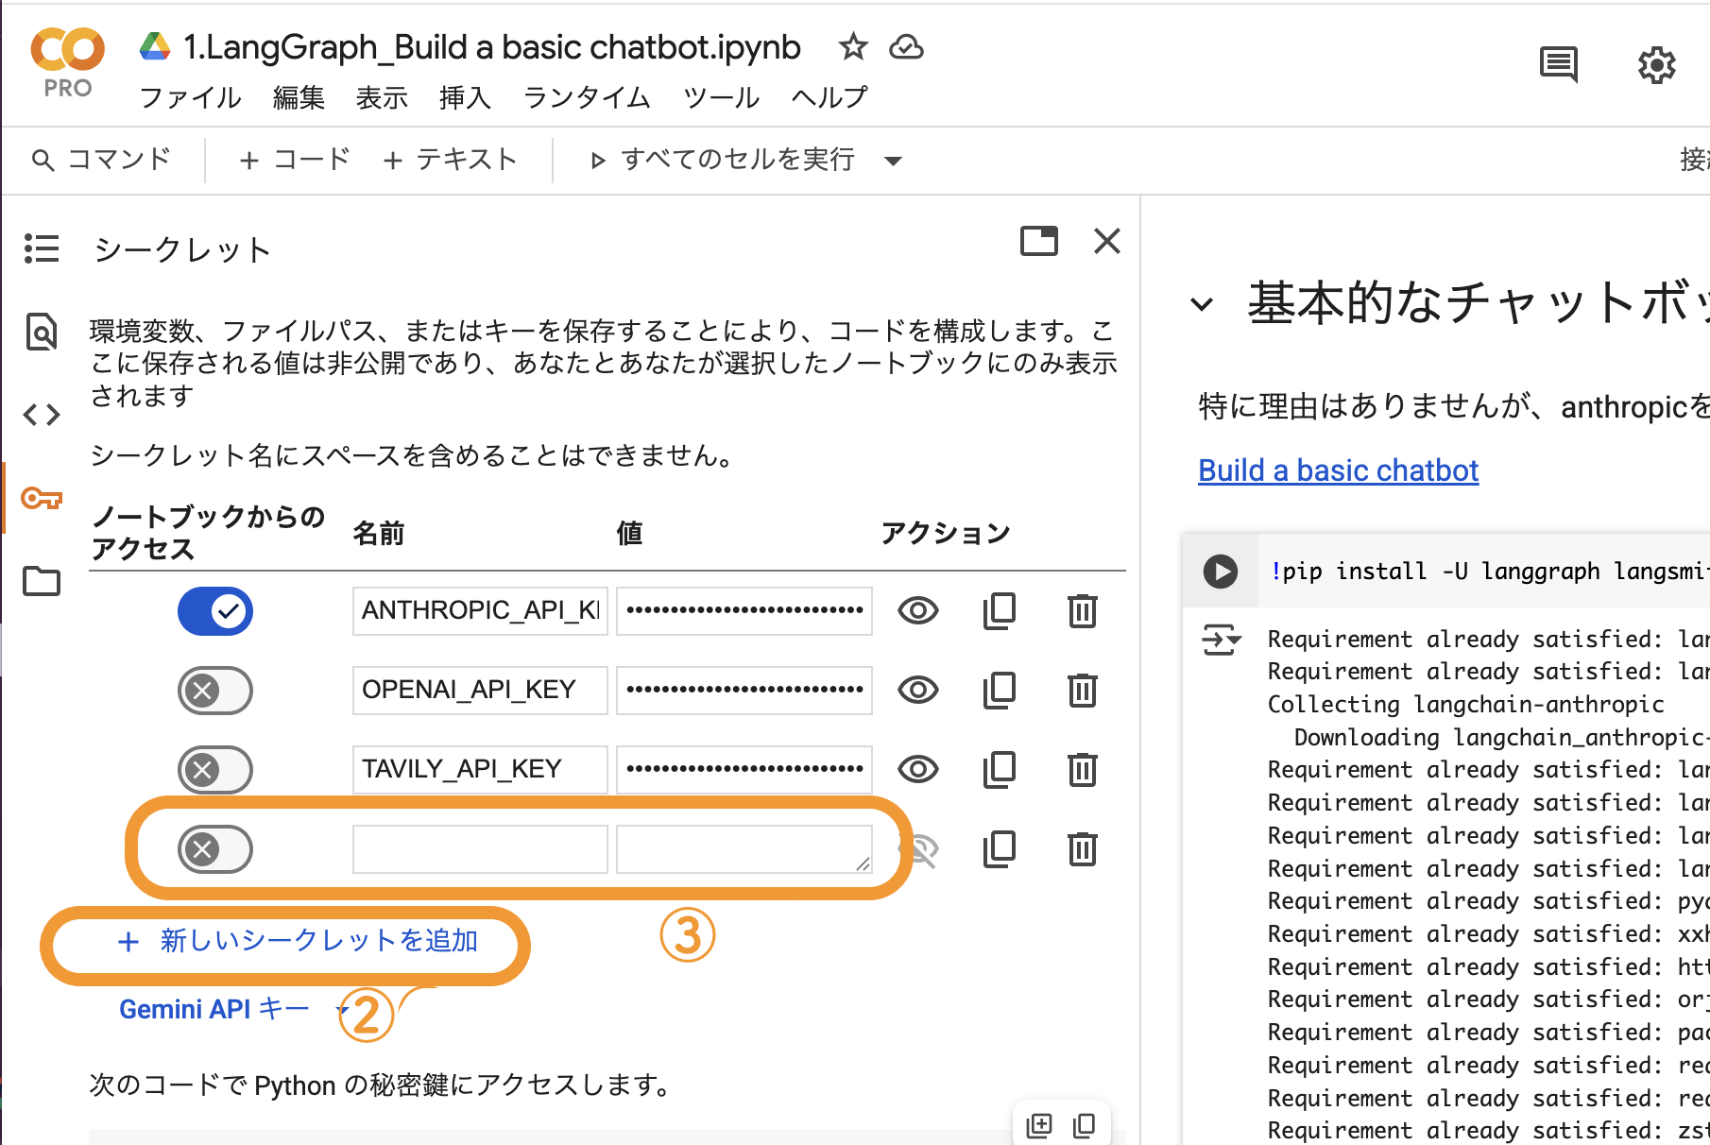This screenshot has height=1145, width=1710.
Task: Click the OPENAI_API_KEY name field
Action: 480,691
